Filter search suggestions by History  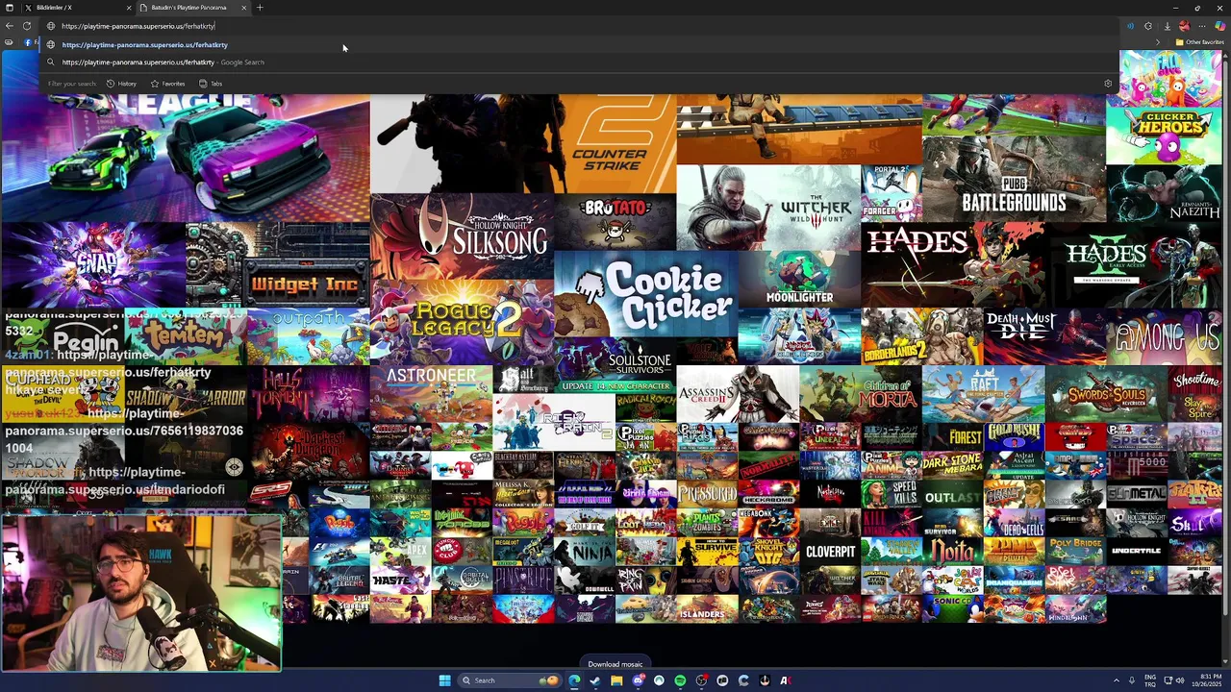[x=121, y=84]
